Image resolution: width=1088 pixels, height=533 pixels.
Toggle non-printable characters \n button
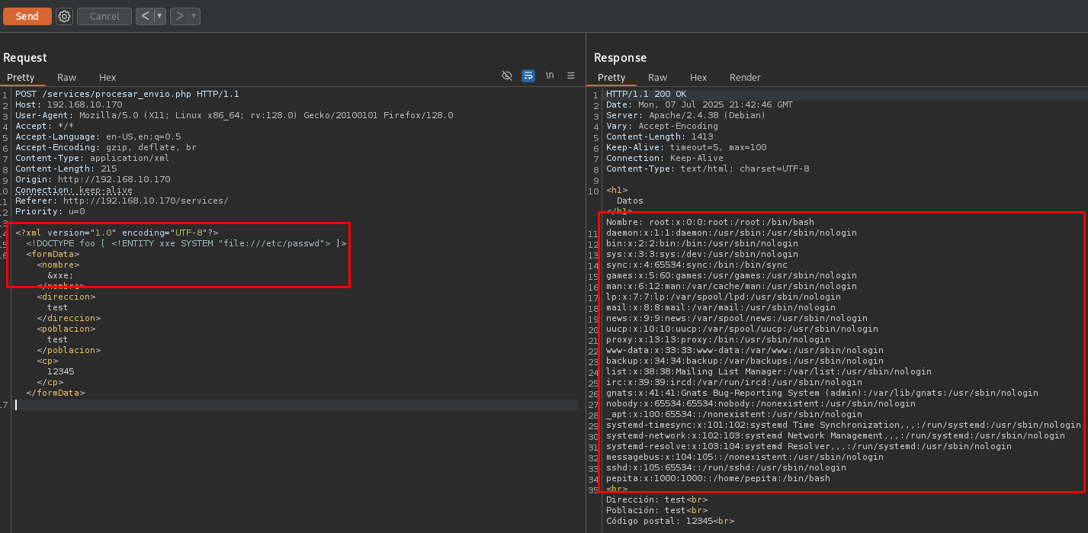tap(550, 75)
